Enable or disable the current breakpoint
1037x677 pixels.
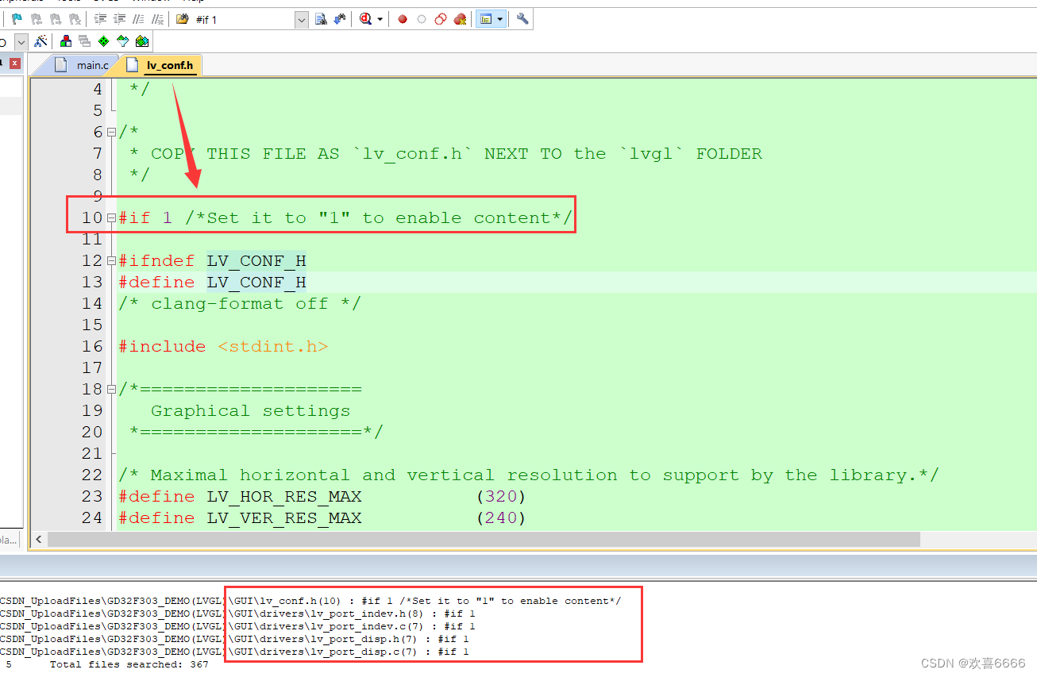(x=422, y=18)
